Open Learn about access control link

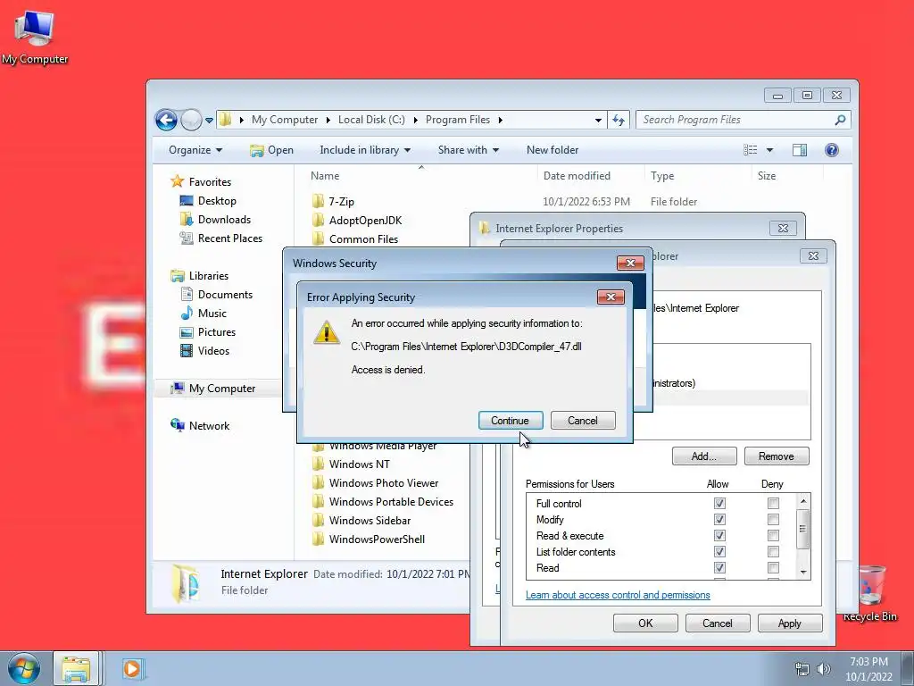(x=618, y=595)
